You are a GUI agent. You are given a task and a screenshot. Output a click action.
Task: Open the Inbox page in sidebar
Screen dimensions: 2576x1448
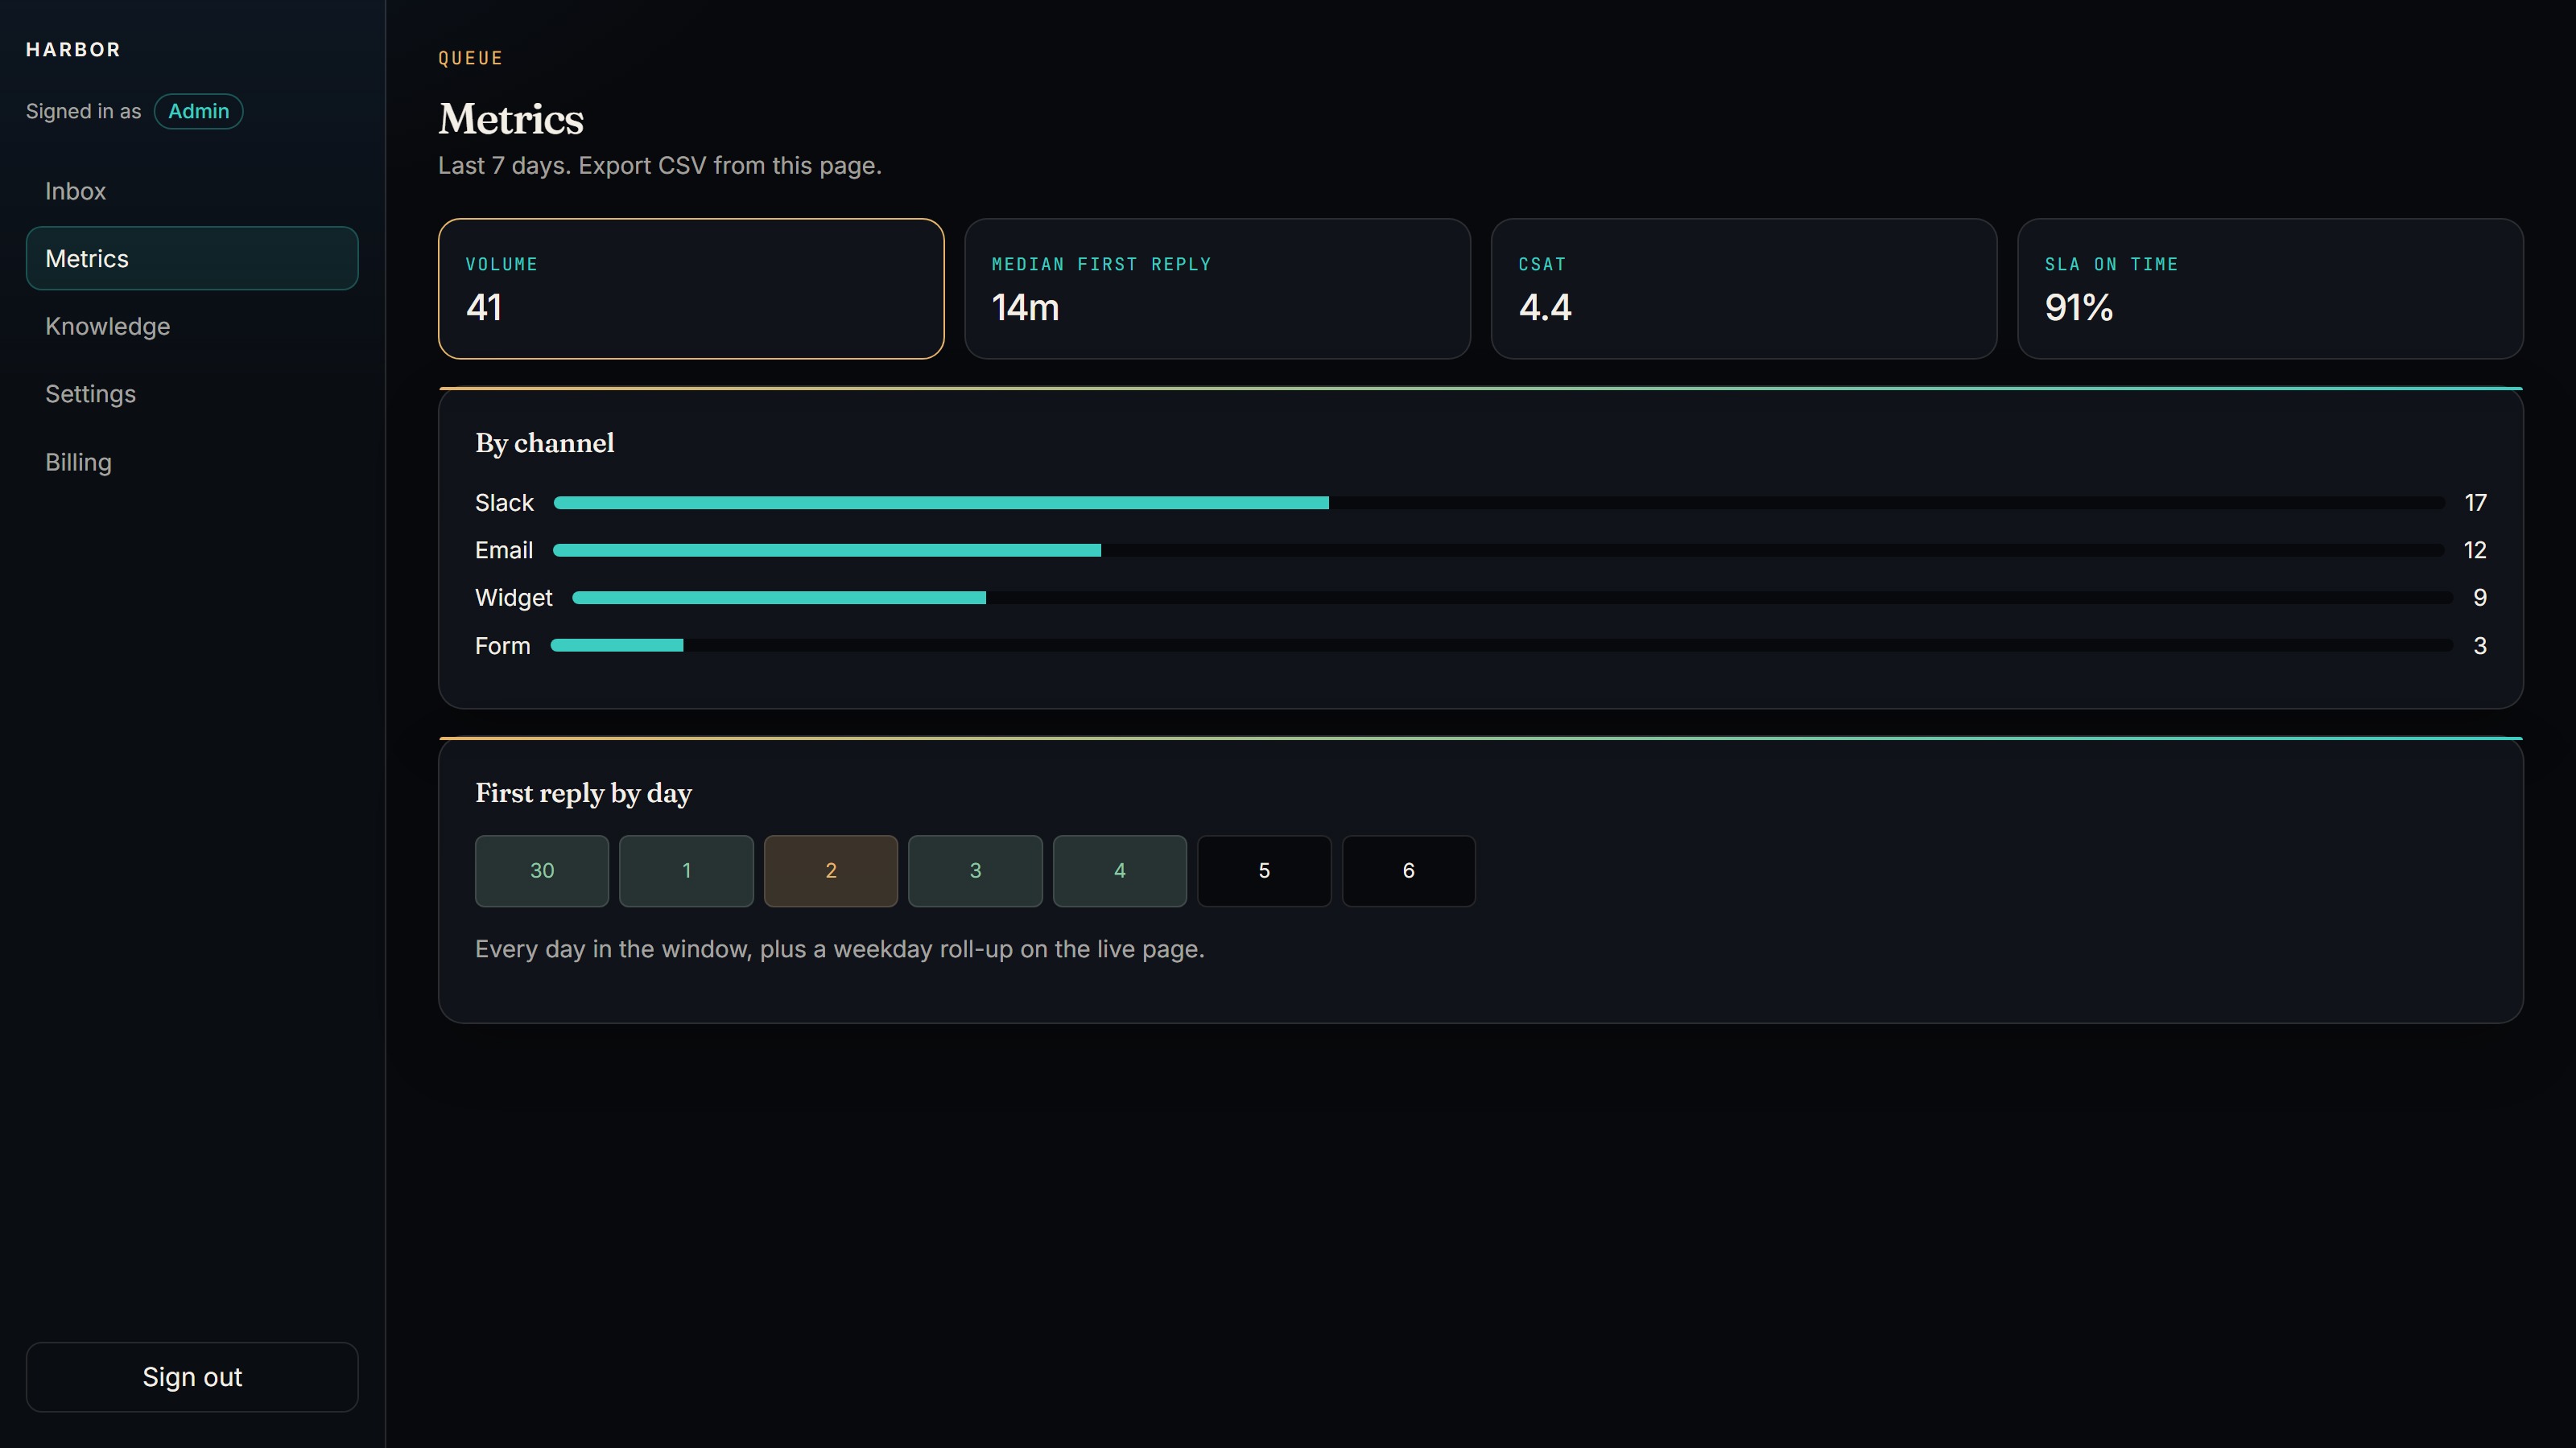point(192,191)
